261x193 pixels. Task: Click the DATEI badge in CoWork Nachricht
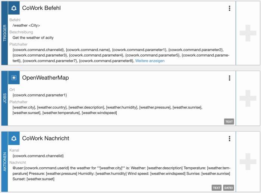point(229,188)
